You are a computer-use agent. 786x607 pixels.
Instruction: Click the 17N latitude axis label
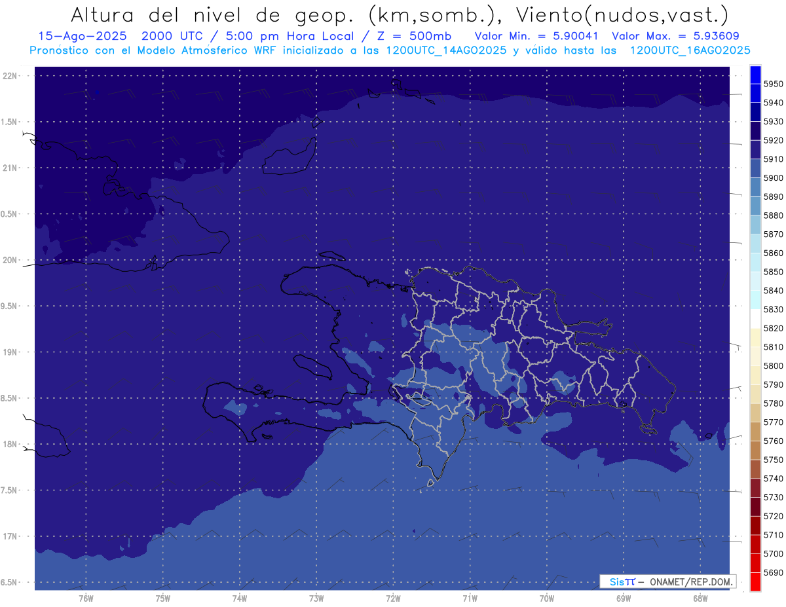coord(11,536)
